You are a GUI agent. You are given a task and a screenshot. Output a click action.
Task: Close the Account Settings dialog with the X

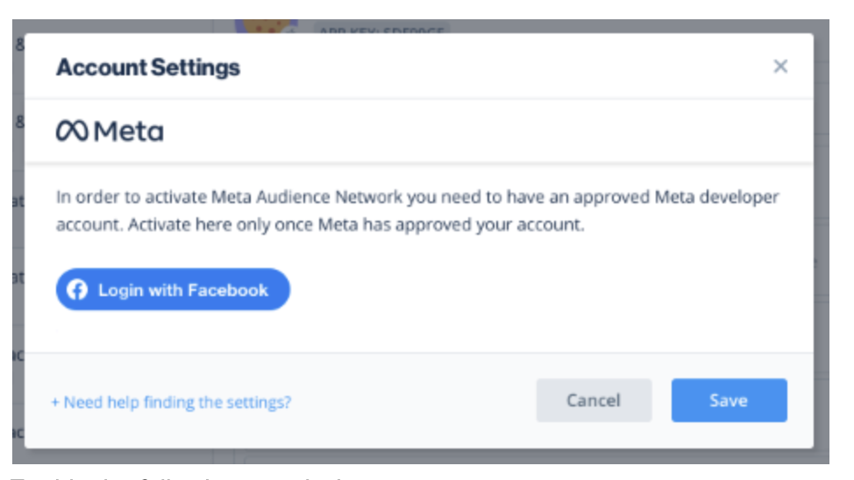[779, 67]
